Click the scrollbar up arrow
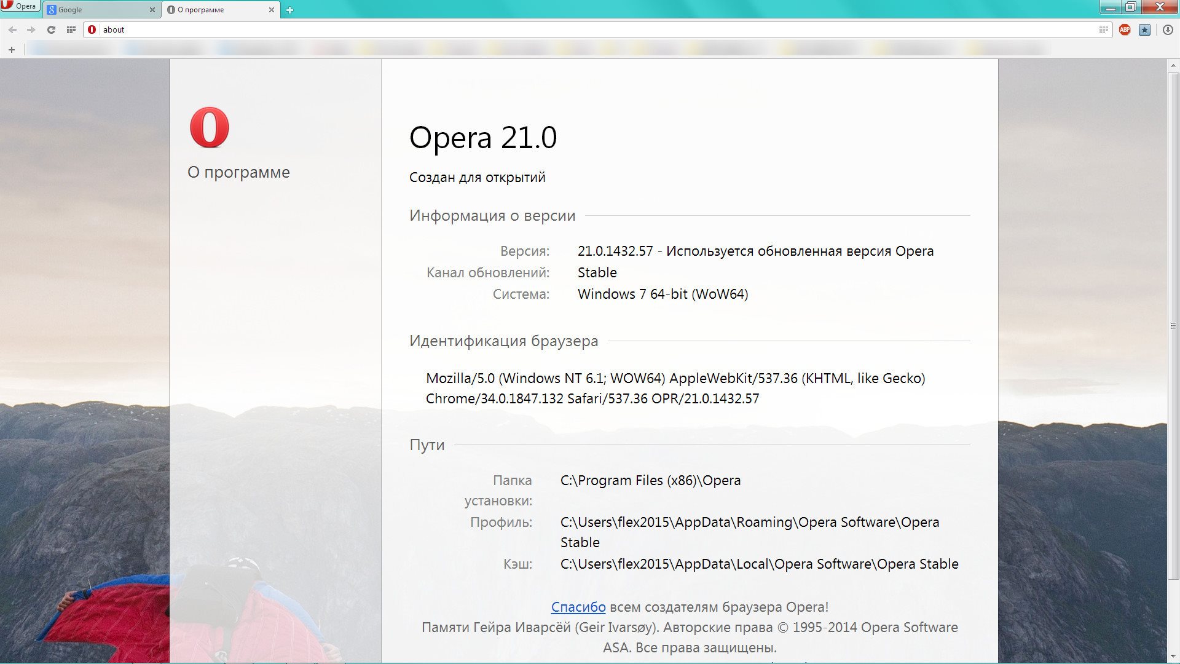 (x=1173, y=66)
